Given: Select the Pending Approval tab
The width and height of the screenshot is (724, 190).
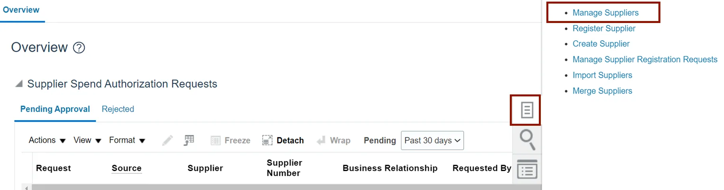Looking at the screenshot, I should [x=55, y=109].
